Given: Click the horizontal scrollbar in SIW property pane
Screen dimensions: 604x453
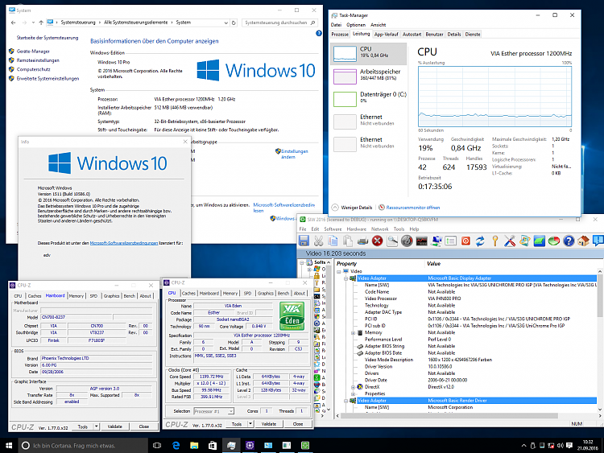Looking at the screenshot, I should (449, 416).
